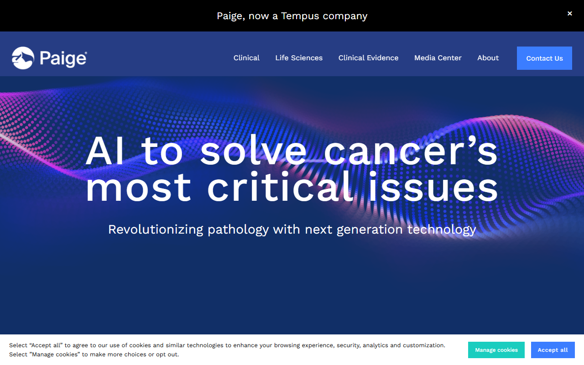Viewport: 584px width, 365px height.
Task: Open the Media Center menu
Action: pos(438,58)
